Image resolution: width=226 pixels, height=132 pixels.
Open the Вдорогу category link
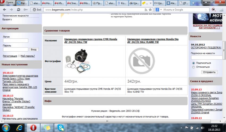7,19
